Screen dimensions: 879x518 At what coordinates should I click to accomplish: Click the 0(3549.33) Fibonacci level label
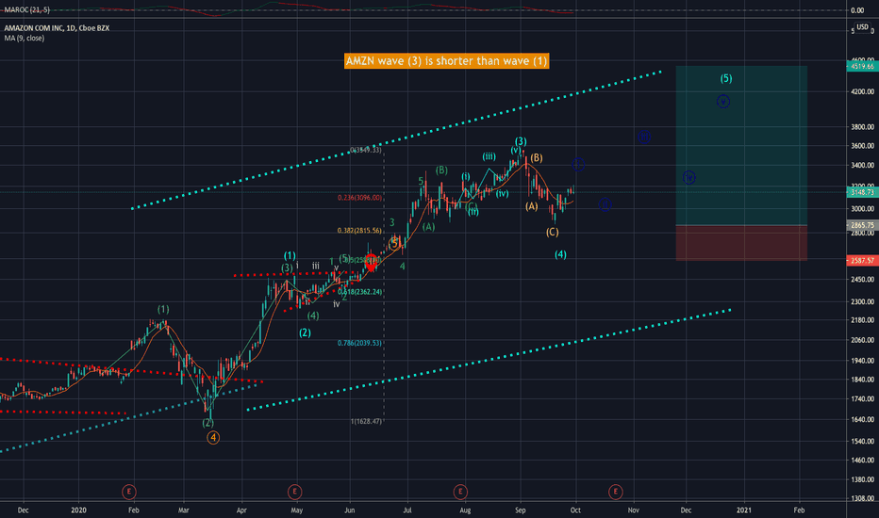pyautogui.click(x=366, y=150)
